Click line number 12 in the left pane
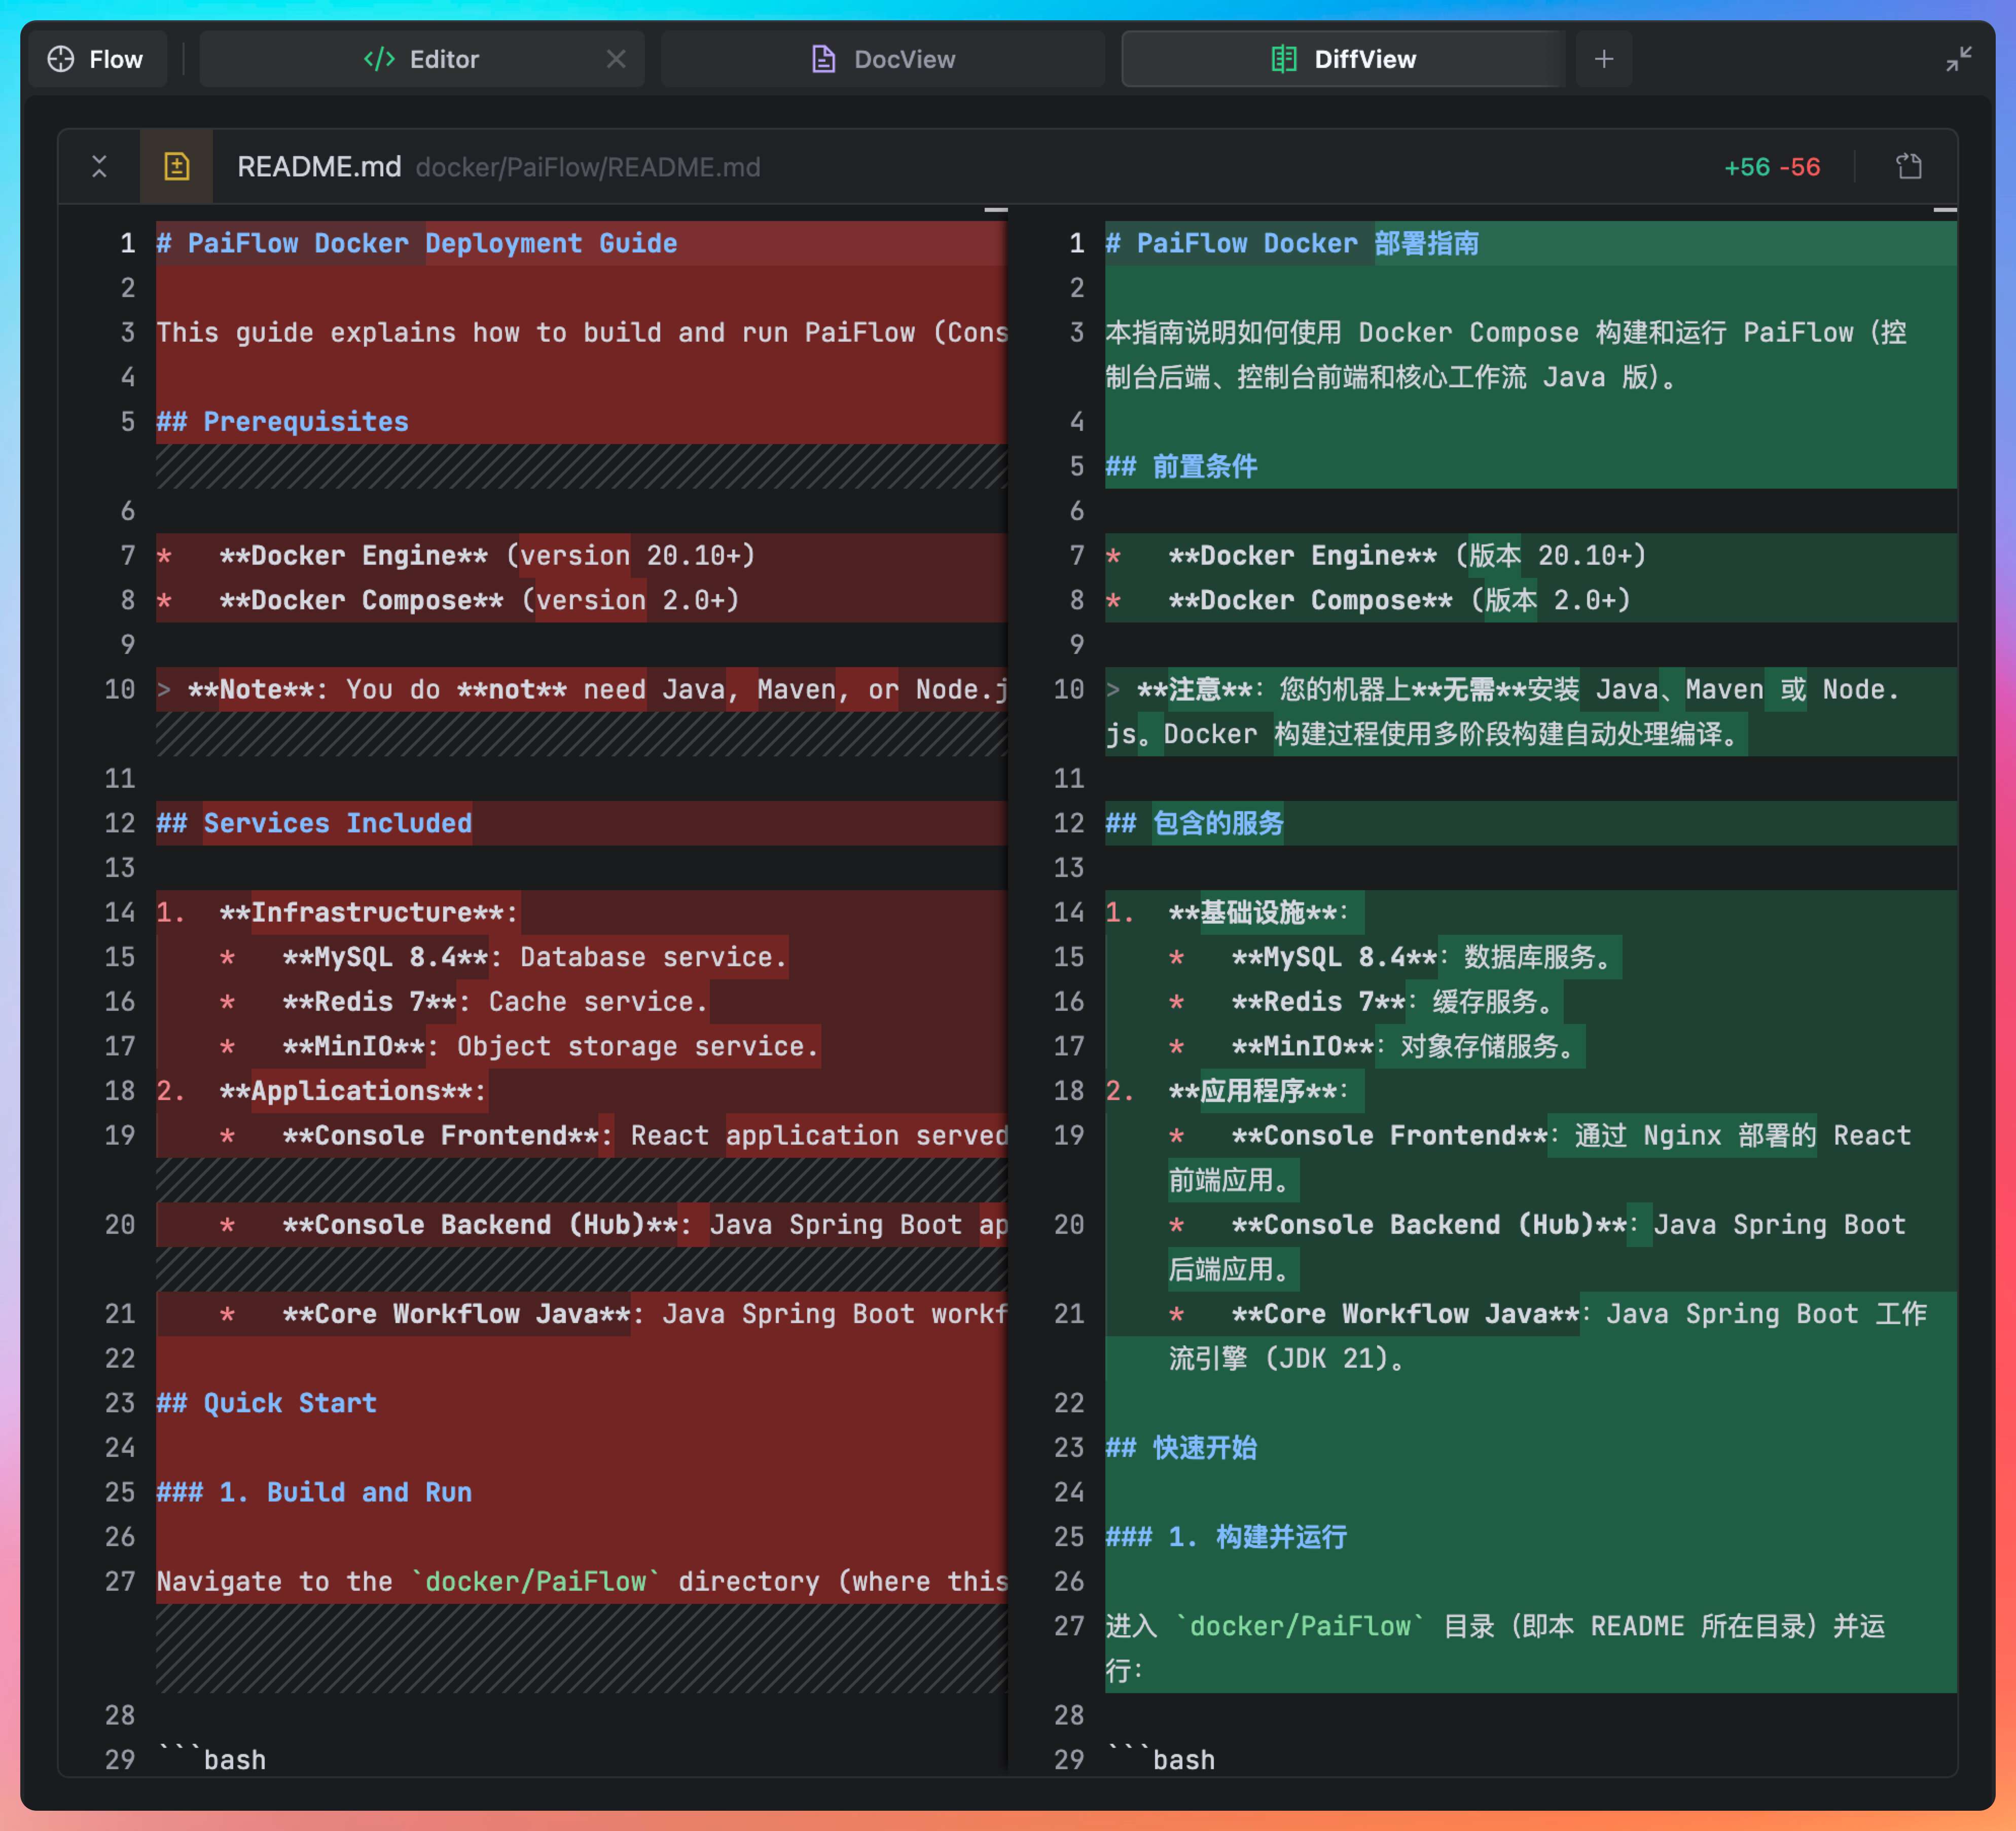Screen dimensions: 2016x1831 (120, 823)
